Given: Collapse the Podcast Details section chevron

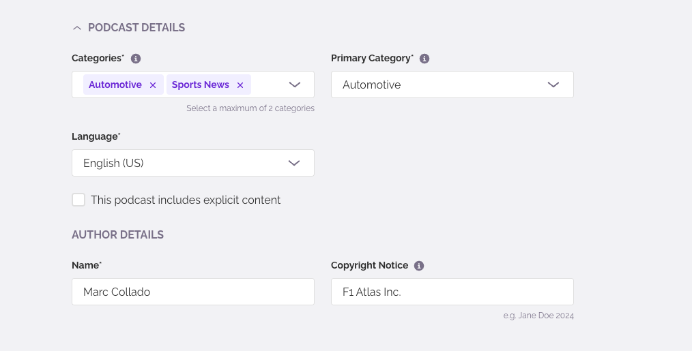Looking at the screenshot, I should pyautogui.click(x=77, y=28).
